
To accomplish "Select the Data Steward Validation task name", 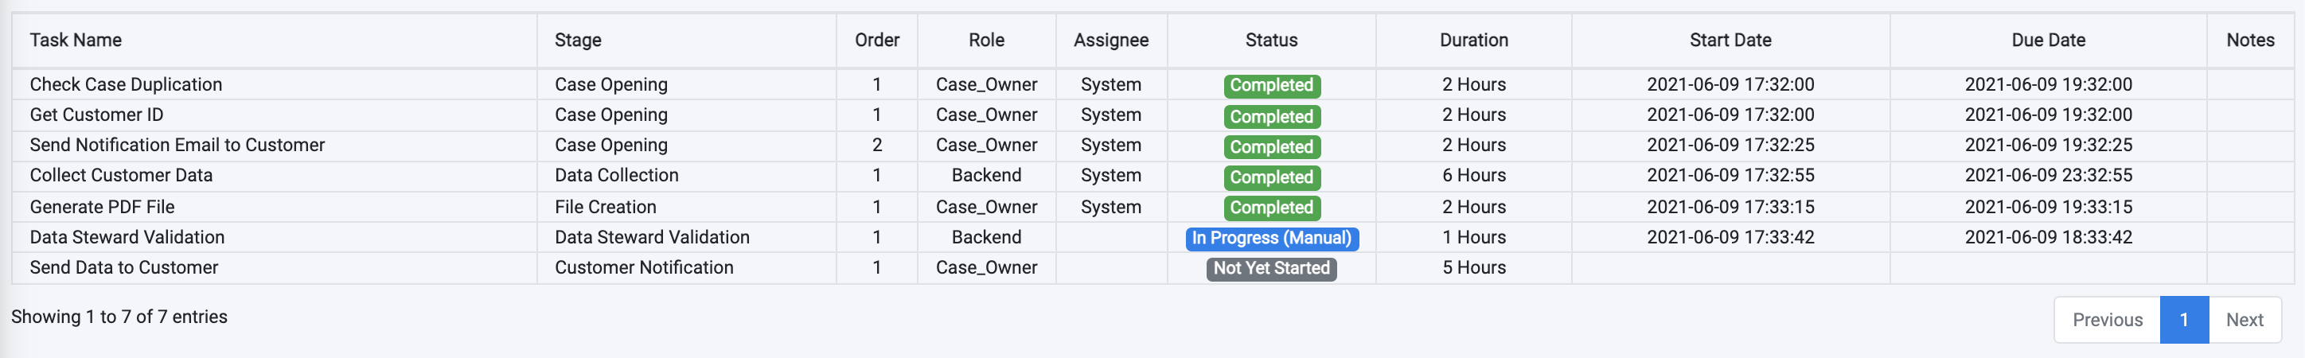I will [127, 237].
